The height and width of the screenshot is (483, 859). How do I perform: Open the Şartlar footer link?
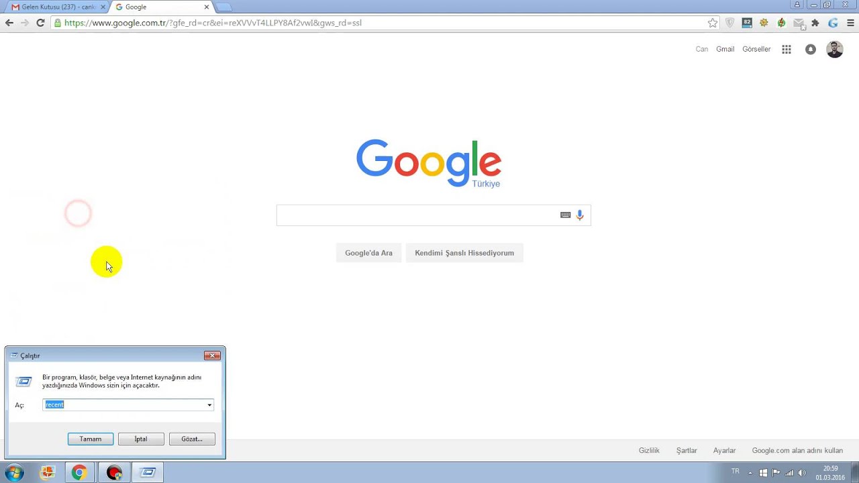pyautogui.click(x=687, y=451)
